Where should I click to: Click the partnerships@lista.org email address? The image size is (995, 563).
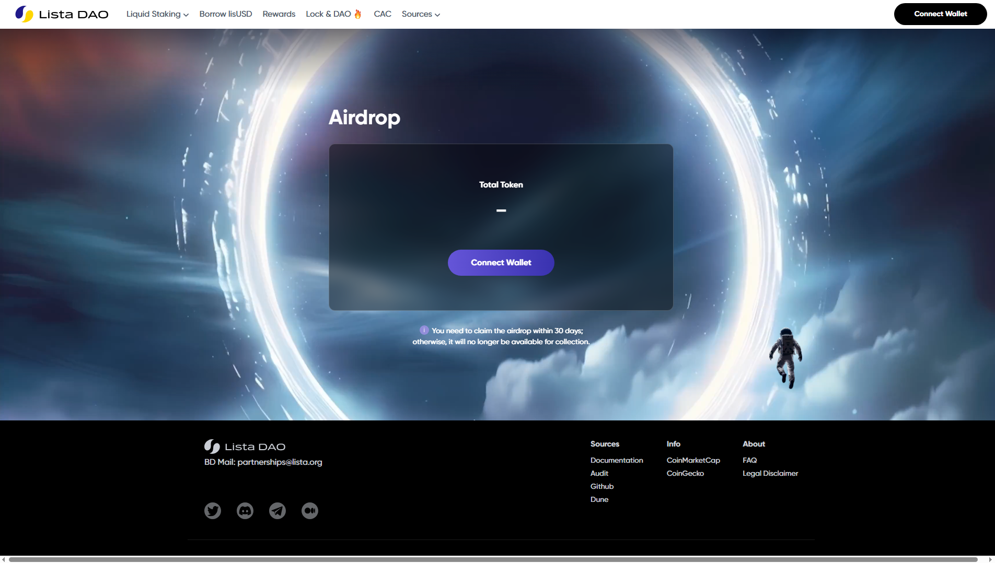point(280,462)
